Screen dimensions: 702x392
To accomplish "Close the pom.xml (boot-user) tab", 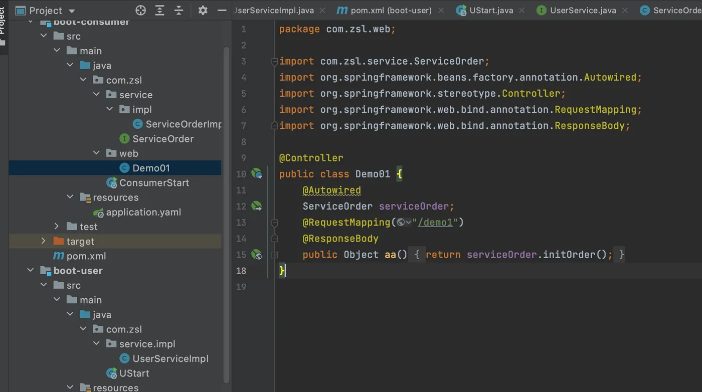I will [441, 10].
